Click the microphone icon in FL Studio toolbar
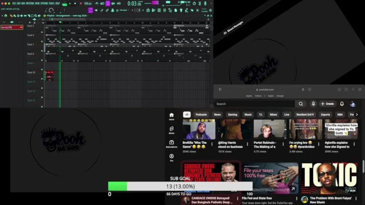 pyautogui.click(x=205, y=3)
